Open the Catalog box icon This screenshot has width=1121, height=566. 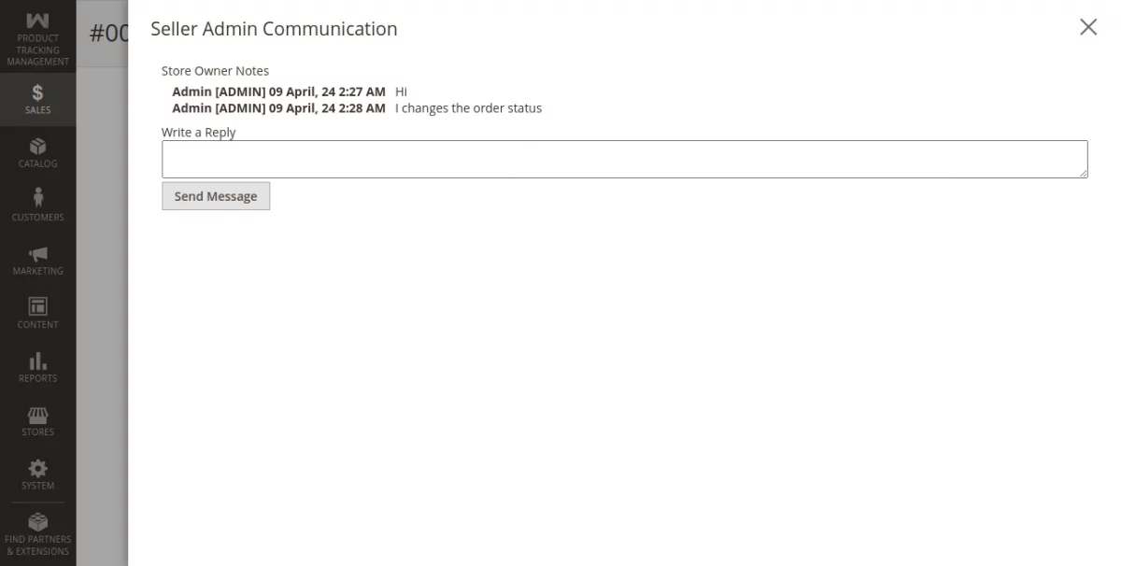pos(37,147)
